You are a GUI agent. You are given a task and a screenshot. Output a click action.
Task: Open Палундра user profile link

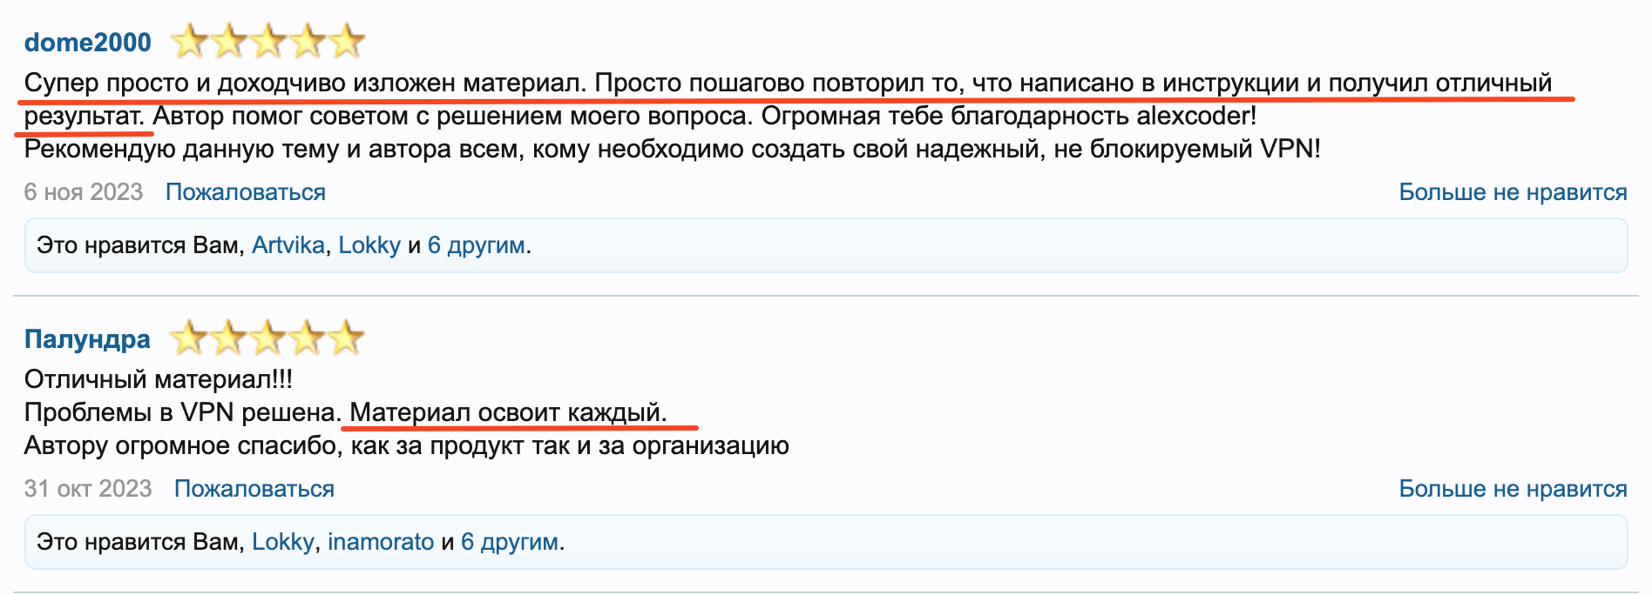click(x=87, y=338)
